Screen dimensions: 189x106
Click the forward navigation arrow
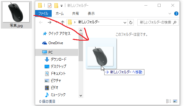(50, 22)
